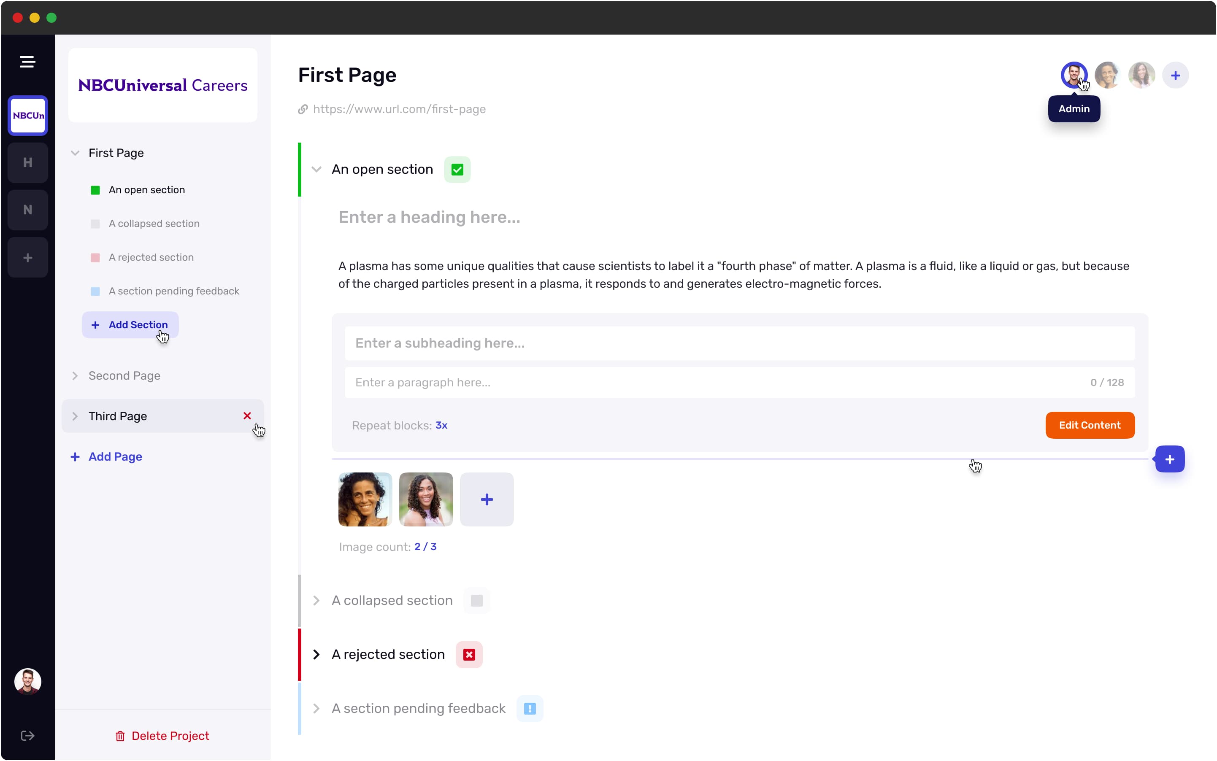Click the add collaborator plus icon
The width and height of the screenshot is (1217, 761).
pyautogui.click(x=1175, y=76)
